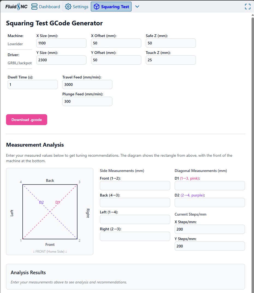Expand the tab dropdown chevron

click(137, 7)
